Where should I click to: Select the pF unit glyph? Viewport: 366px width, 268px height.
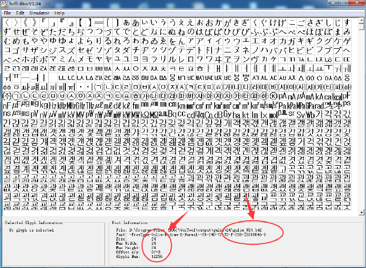[x=346, y=96]
